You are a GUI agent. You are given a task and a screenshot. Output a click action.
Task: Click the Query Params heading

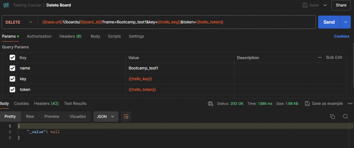15,47
